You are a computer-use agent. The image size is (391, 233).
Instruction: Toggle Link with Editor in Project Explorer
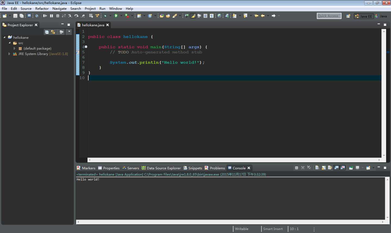[x=53, y=32]
